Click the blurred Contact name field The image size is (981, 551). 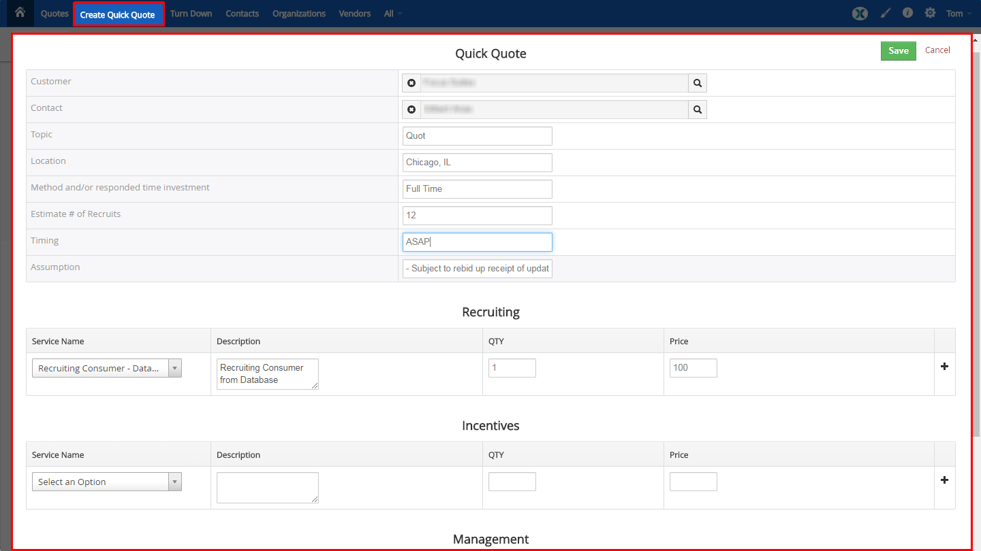555,110
